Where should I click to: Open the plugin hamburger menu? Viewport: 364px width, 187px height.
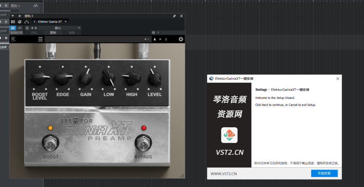[x=41, y=39]
